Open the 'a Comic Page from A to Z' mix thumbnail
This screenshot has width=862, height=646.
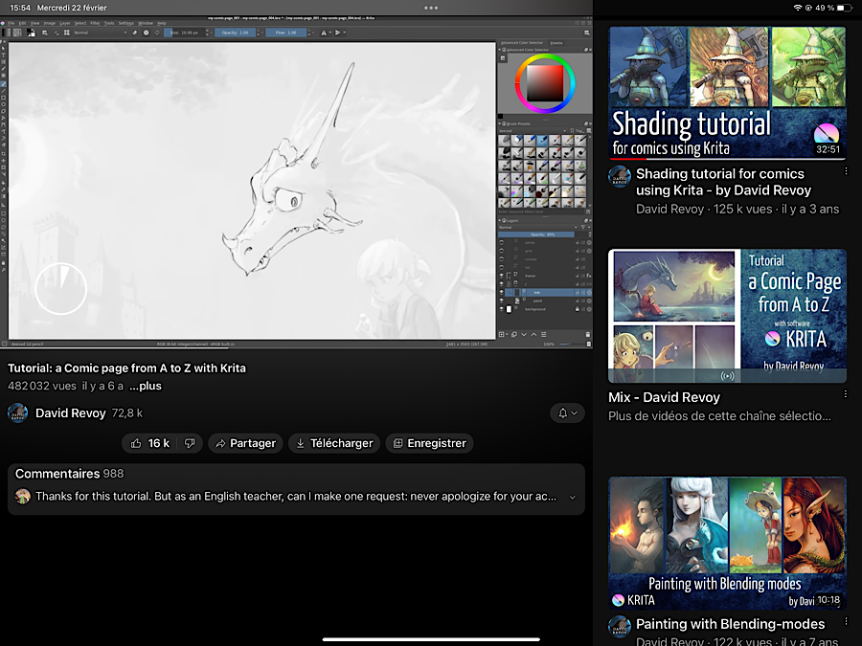727,316
